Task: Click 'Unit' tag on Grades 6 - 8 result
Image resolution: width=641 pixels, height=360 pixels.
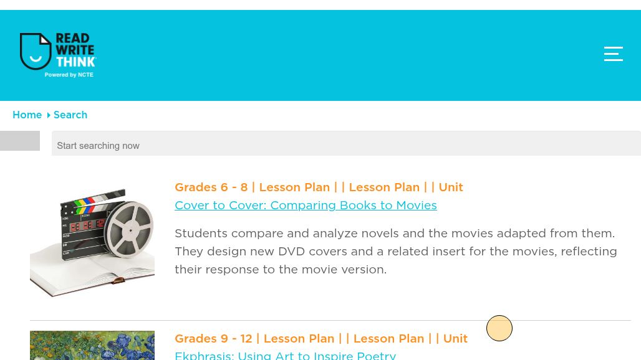Action: [x=450, y=187]
